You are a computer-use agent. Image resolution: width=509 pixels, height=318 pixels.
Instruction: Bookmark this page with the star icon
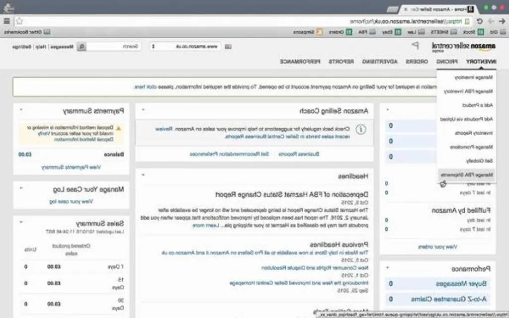(x=19, y=21)
